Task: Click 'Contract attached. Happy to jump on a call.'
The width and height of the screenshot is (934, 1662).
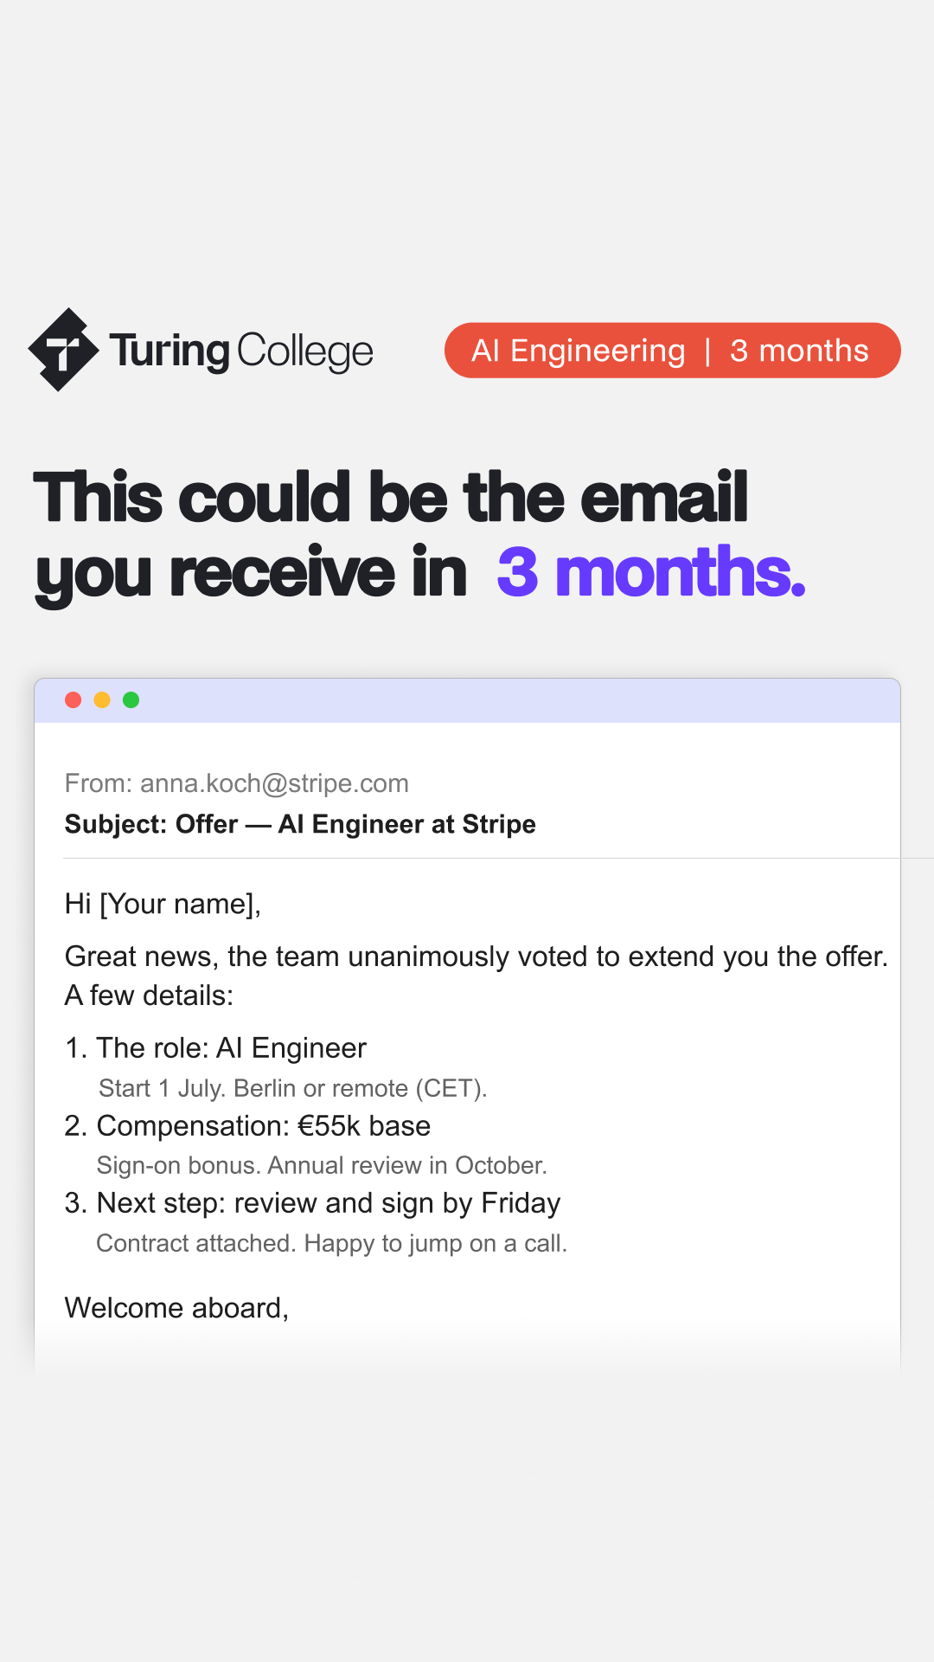Action: coord(332,1243)
